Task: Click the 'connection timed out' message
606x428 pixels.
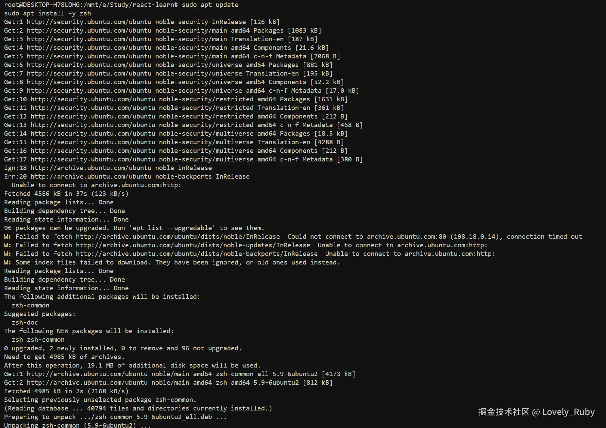Action: 544,237
